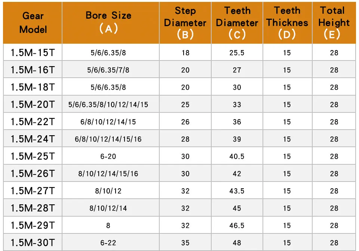Select teeth diameter value 40.5
The width and height of the screenshot is (359, 251).
click(237, 156)
